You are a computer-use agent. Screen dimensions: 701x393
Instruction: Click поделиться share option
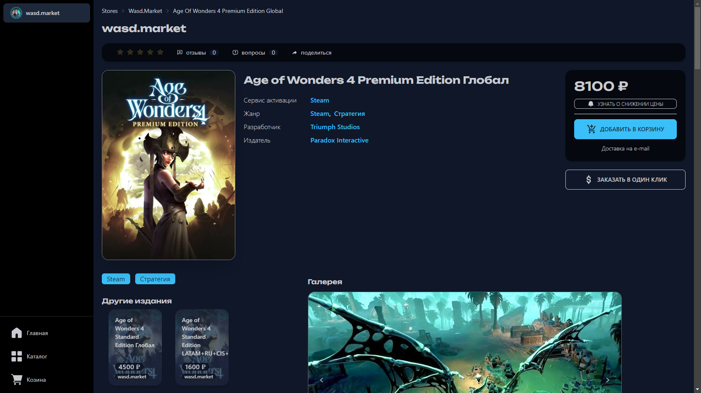click(312, 53)
